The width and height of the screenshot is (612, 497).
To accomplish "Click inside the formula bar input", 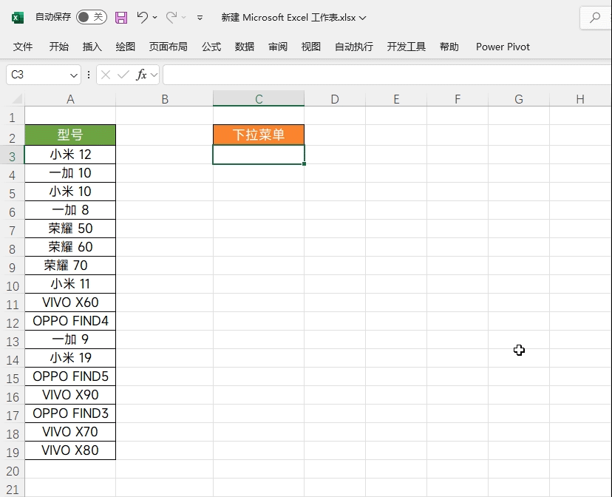I will click(387, 75).
